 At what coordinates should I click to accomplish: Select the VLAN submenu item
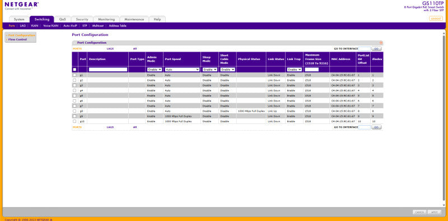pyautogui.click(x=35, y=26)
